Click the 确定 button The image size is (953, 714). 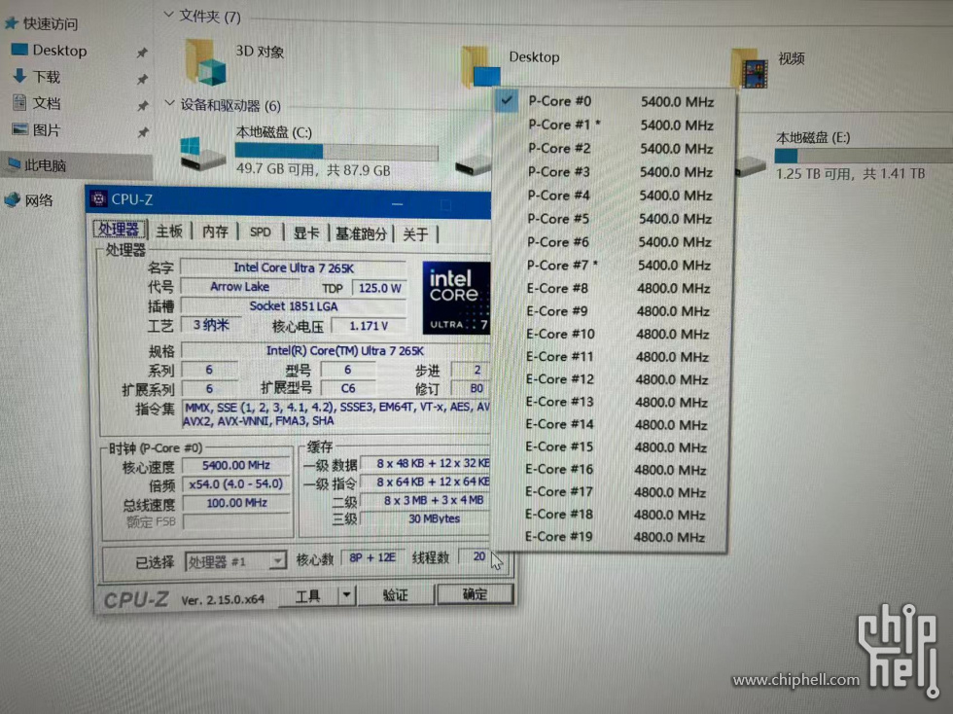[x=475, y=594]
